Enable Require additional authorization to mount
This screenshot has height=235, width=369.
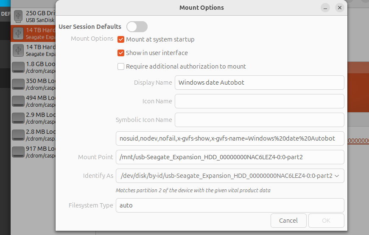(121, 66)
